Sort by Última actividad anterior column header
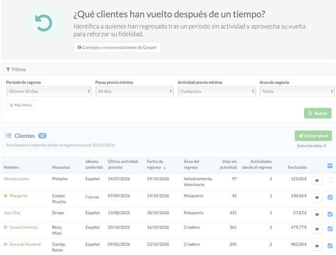Image resolution: width=336 pixels, height=255 pixels. pyautogui.click(x=123, y=164)
